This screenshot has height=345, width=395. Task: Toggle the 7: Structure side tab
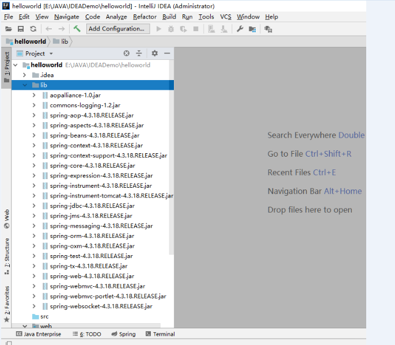[x=7, y=256]
